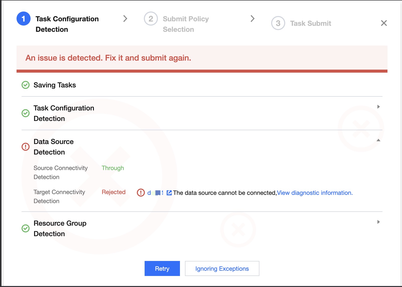Click the step 1 circle icon
Image resolution: width=402 pixels, height=287 pixels.
[23, 19]
